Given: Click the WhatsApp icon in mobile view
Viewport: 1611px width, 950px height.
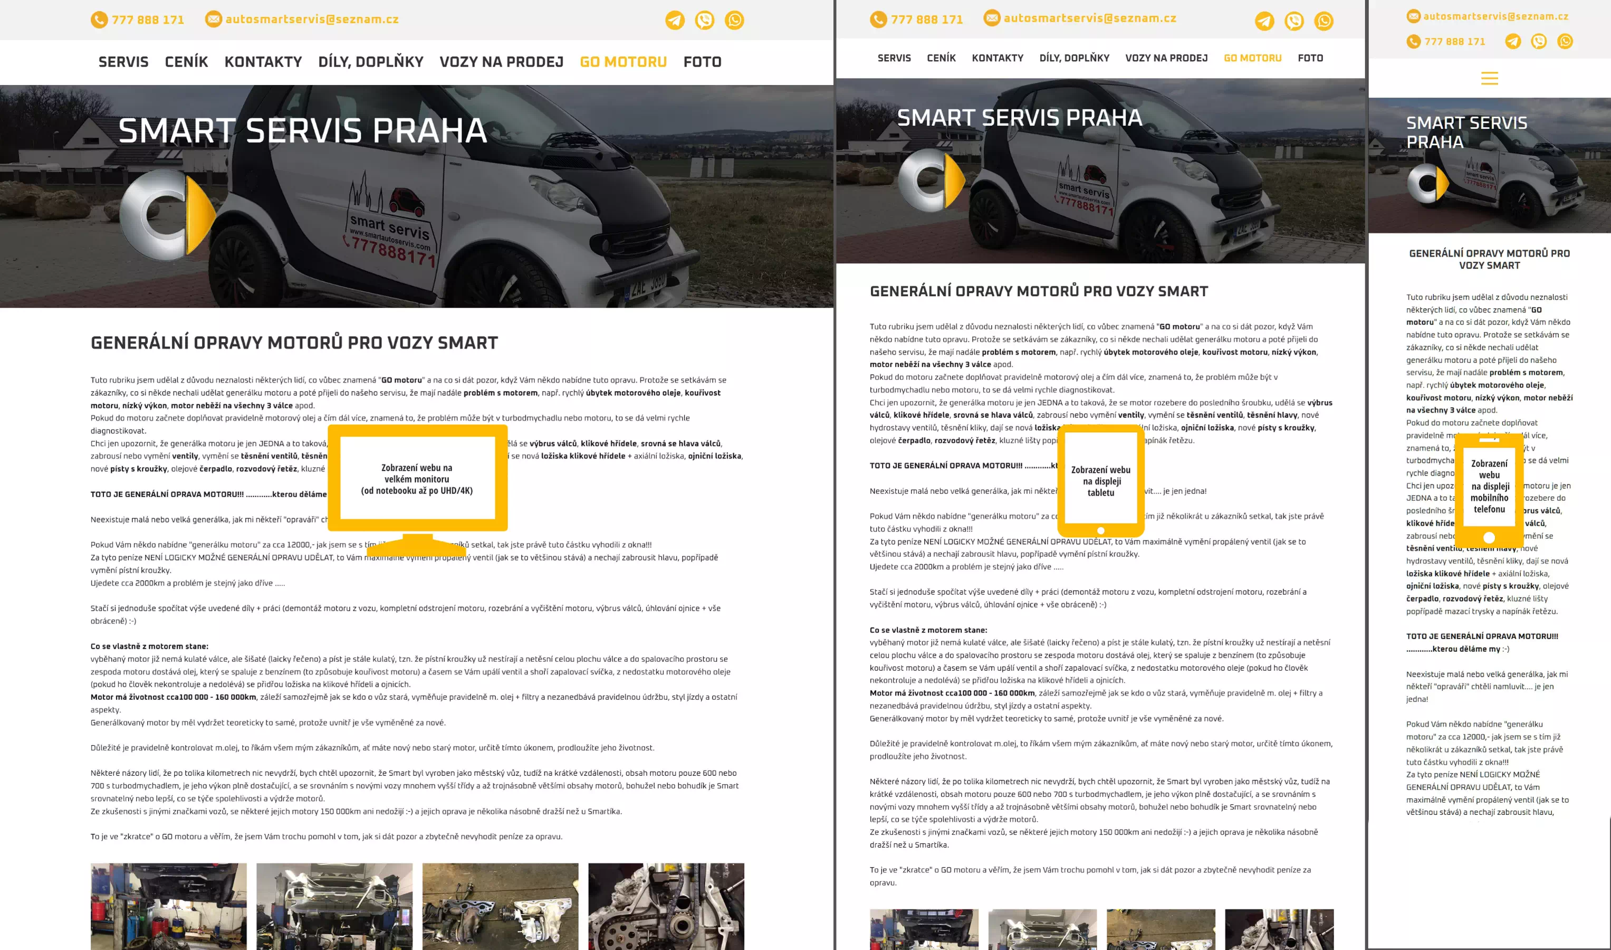Looking at the screenshot, I should pos(1565,42).
